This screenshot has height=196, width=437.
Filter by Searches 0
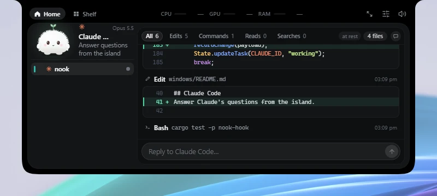click(292, 36)
